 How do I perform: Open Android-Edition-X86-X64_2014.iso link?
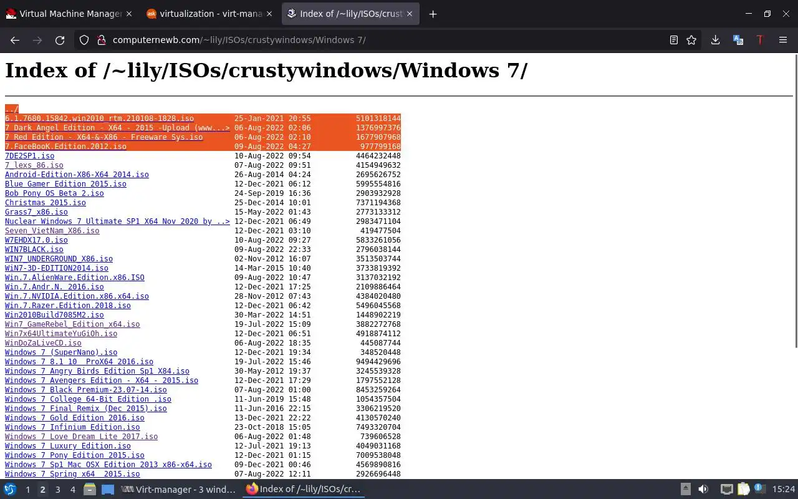pyautogui.click(x=77, y=175)
